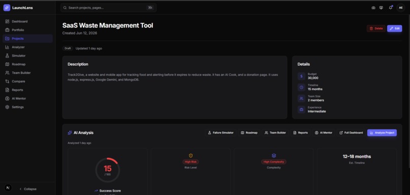Open Roadmap from AI Analysis toolbar
Viewport: 410px width, 195px height.
tap(249, 133)
